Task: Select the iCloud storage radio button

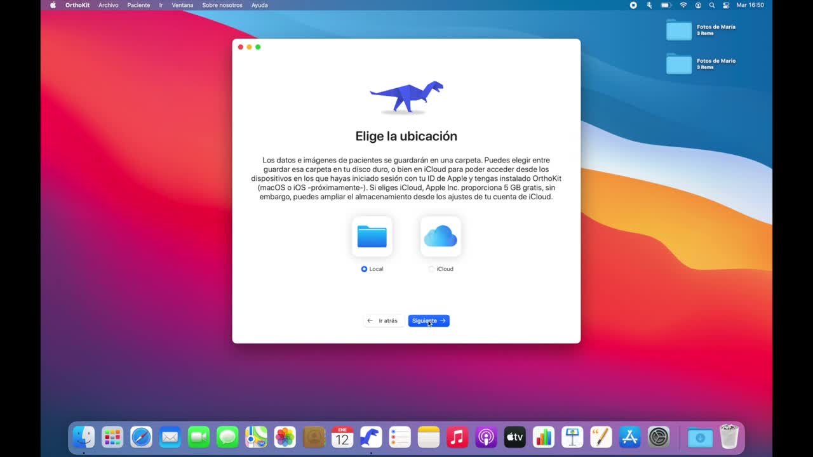Action: click(431, 269)
